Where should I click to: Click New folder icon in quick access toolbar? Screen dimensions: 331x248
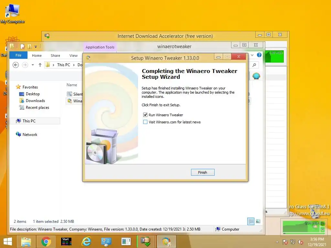(29, 46)
